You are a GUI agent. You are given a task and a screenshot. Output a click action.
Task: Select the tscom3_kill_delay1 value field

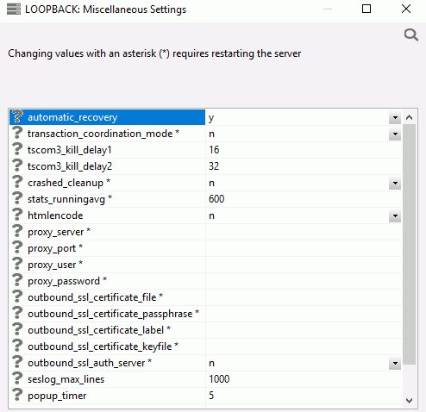pyautogui.click(x=304, y=150)
